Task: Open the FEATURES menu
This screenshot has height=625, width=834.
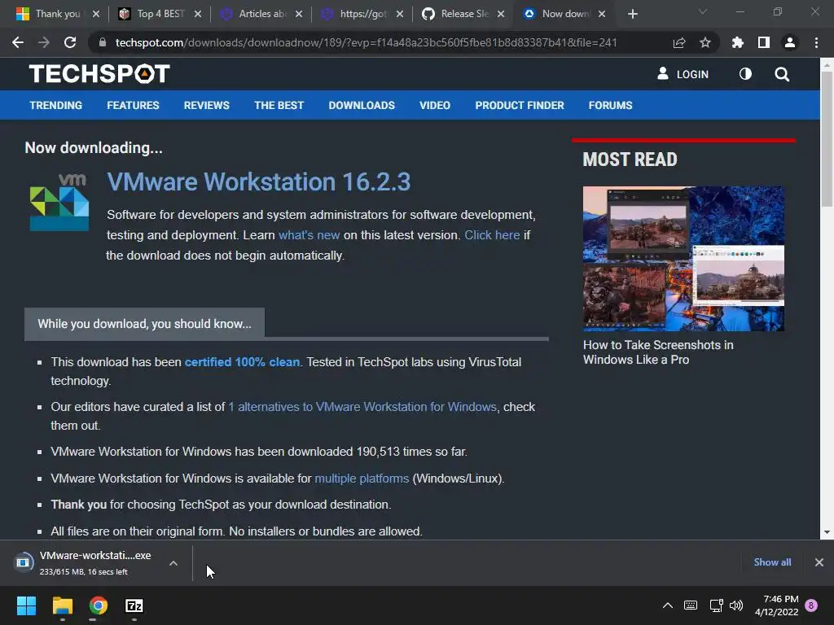Action: click(133, 105)
